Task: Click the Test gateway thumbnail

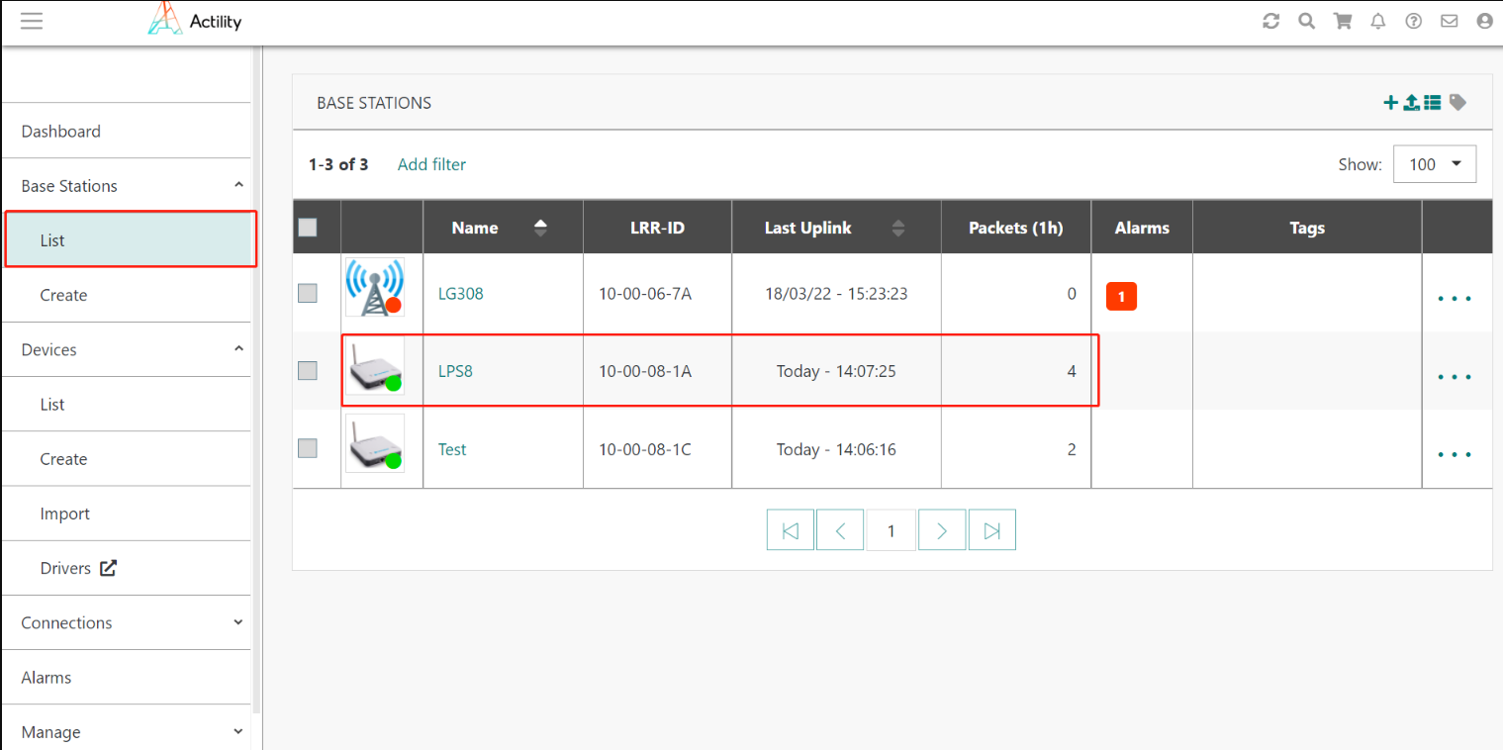Action: [375, 443]
